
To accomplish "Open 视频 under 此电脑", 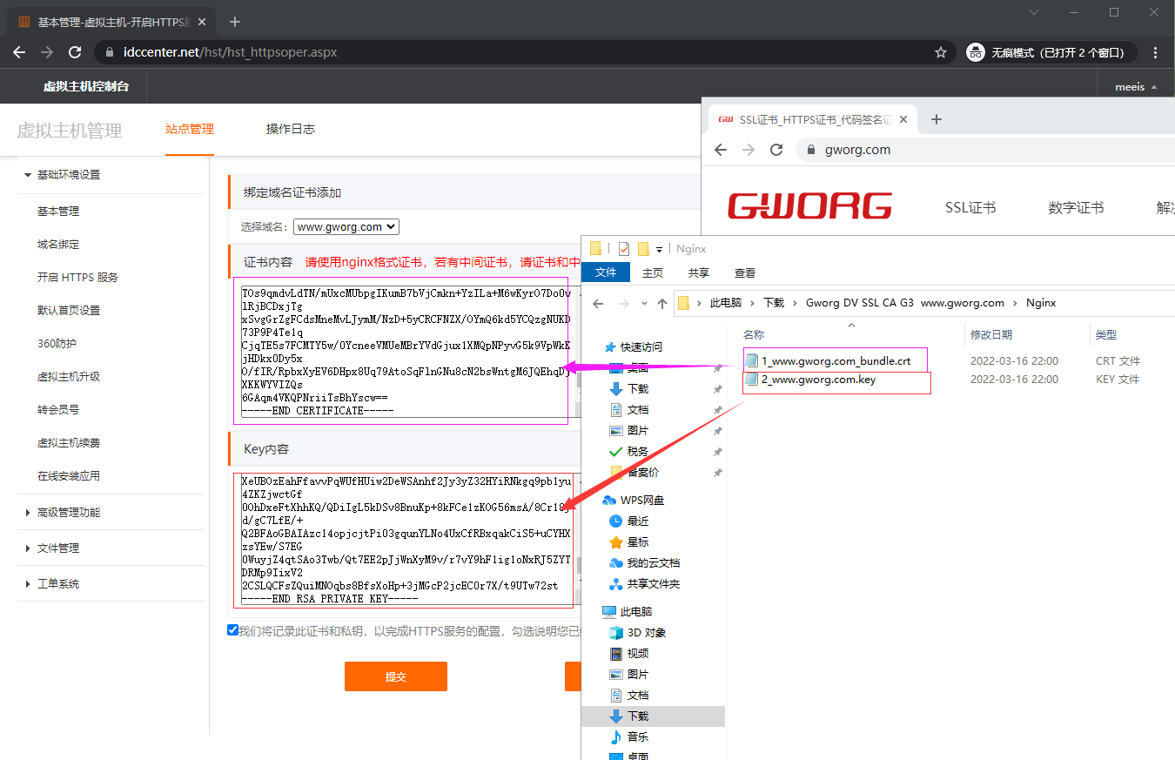I will point(637,653).
